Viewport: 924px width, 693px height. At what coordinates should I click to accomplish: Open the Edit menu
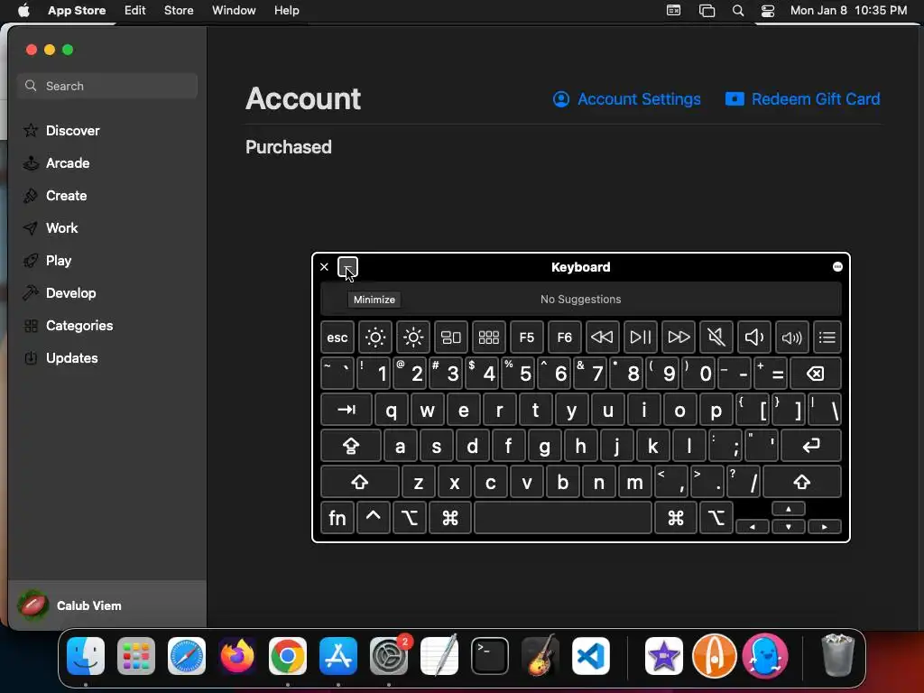click(135, 10)
